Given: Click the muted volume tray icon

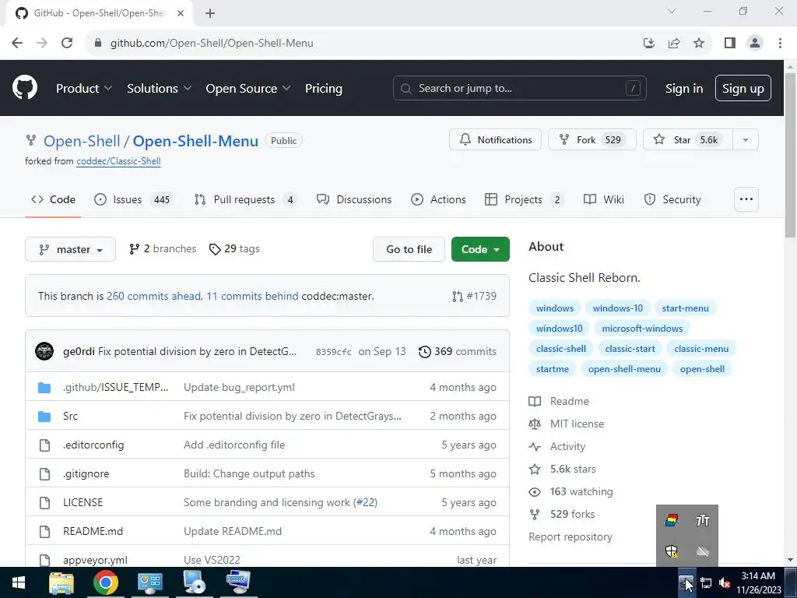Looking at the screenshot, I should tap(725, 583).
